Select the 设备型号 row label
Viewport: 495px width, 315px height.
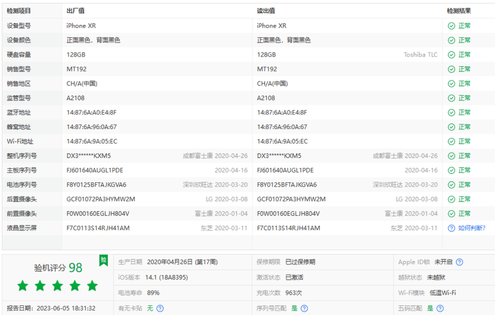point(19,26)
